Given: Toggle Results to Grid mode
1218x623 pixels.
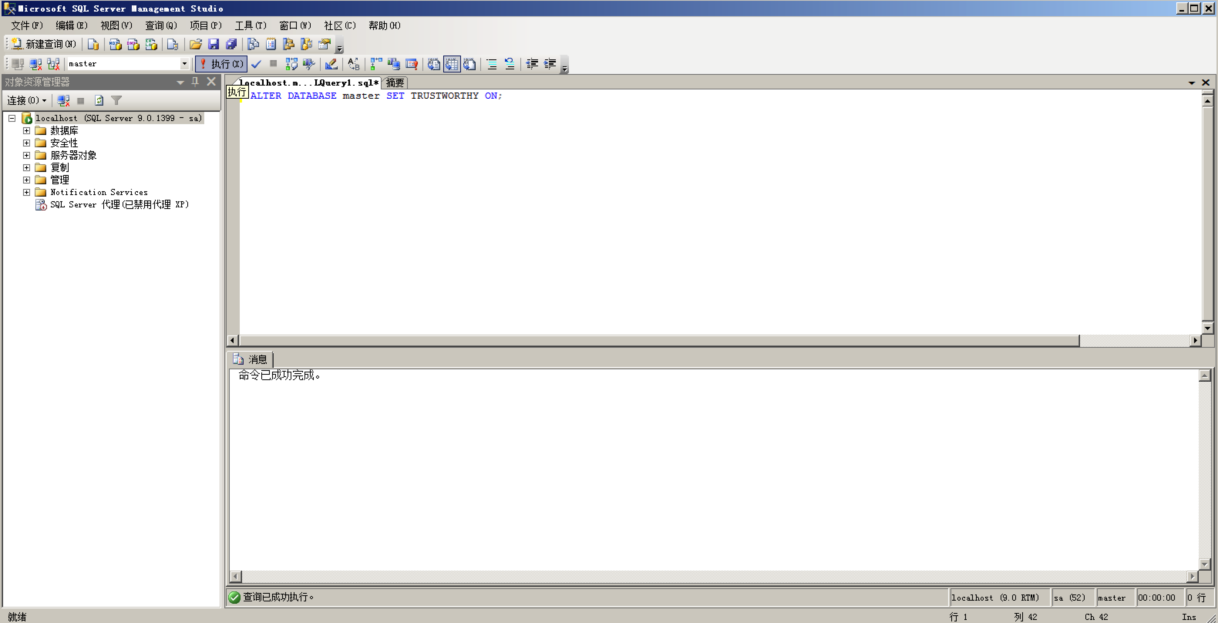Looking at the screenshot, I should click(x=452, y=64).
